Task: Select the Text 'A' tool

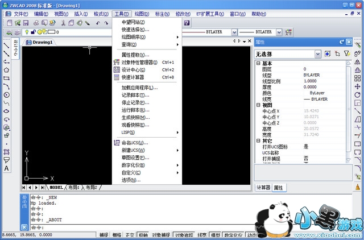Action: point(6,168)
